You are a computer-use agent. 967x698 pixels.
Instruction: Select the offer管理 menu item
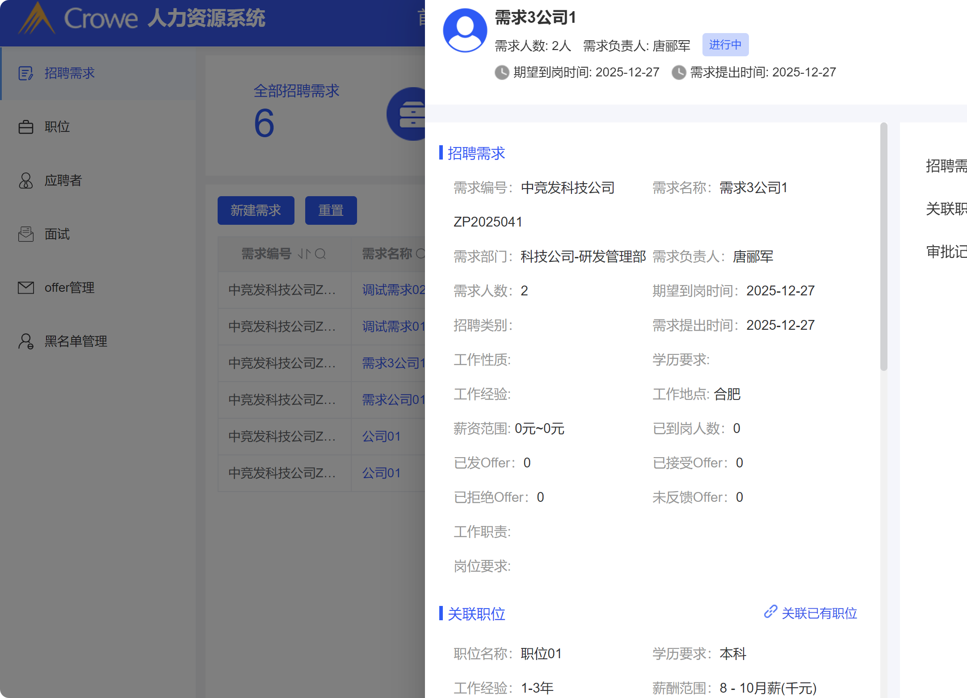click(x=69, y=288)
